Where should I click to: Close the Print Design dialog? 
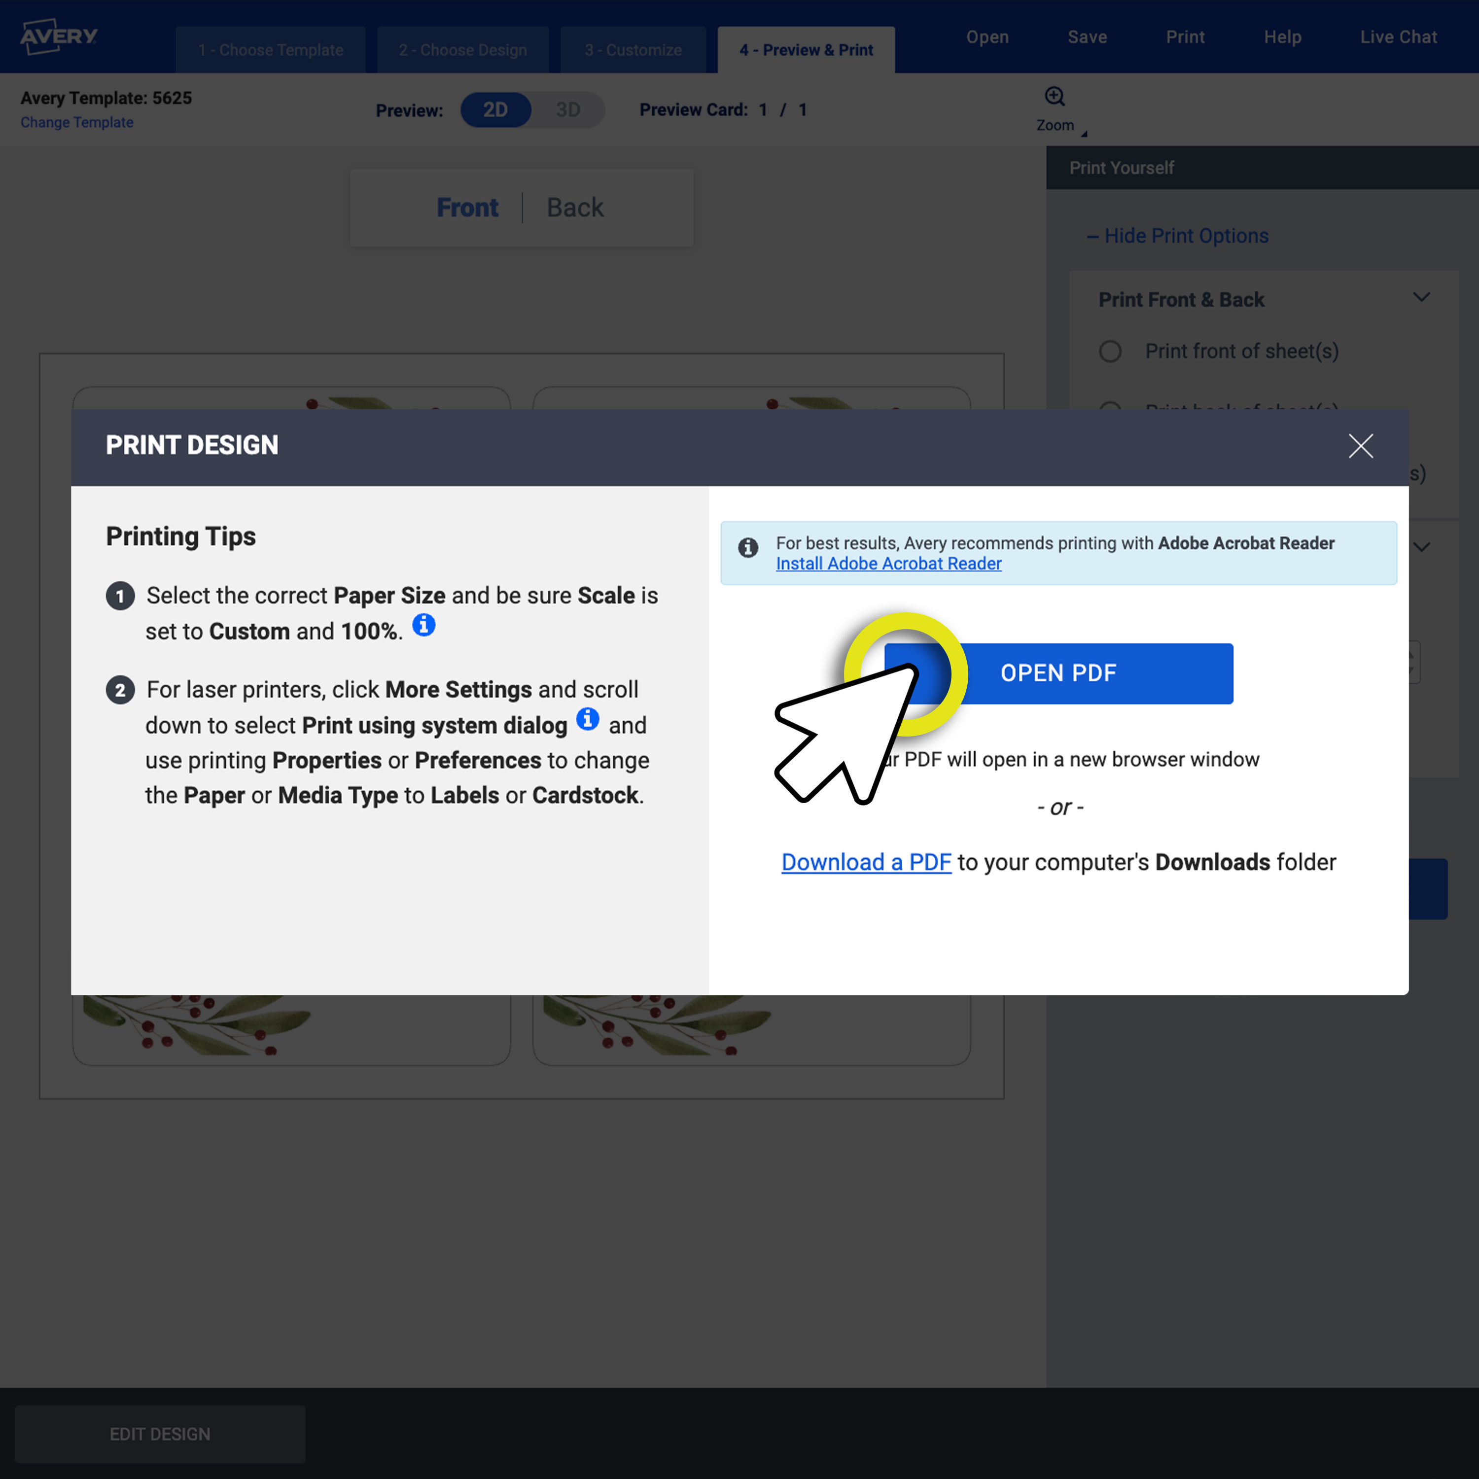coord(1360,446)
